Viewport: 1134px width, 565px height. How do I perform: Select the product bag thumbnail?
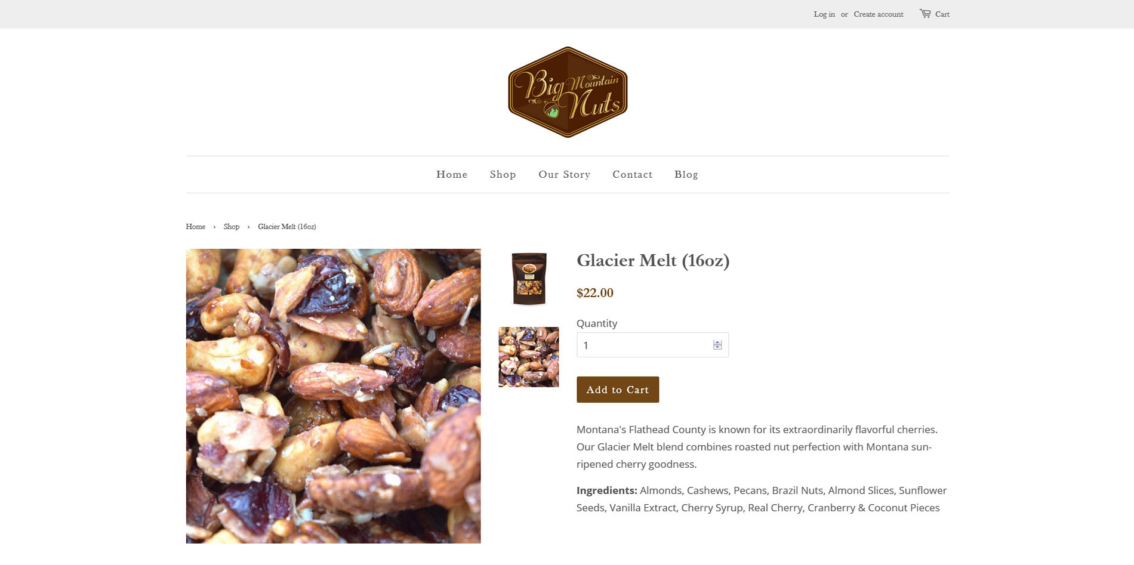tap(529, 279)
